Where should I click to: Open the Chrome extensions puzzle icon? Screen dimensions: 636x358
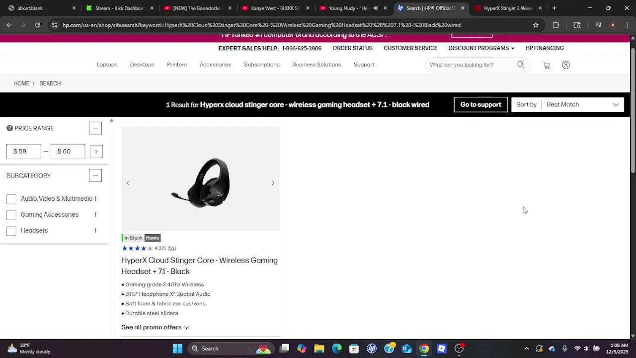point(556,25)
